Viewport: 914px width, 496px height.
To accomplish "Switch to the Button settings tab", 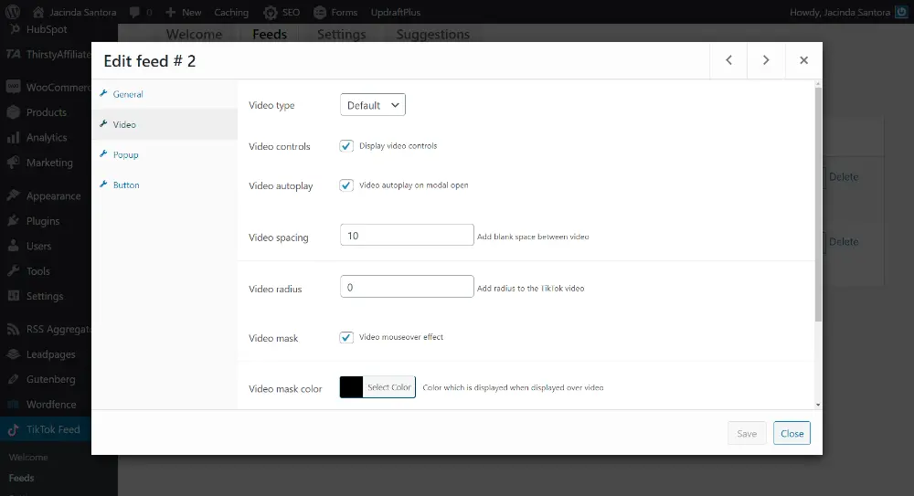I will (x=126, y=185).
